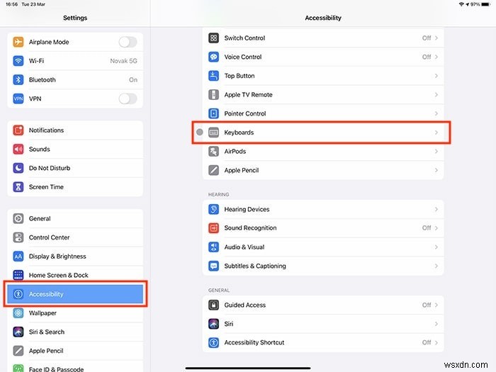Image resolution: width=496 pixels, height=372 pixels.
Task: Open the Accessibility Shortcut option
Action: click(x=323, y=342)
